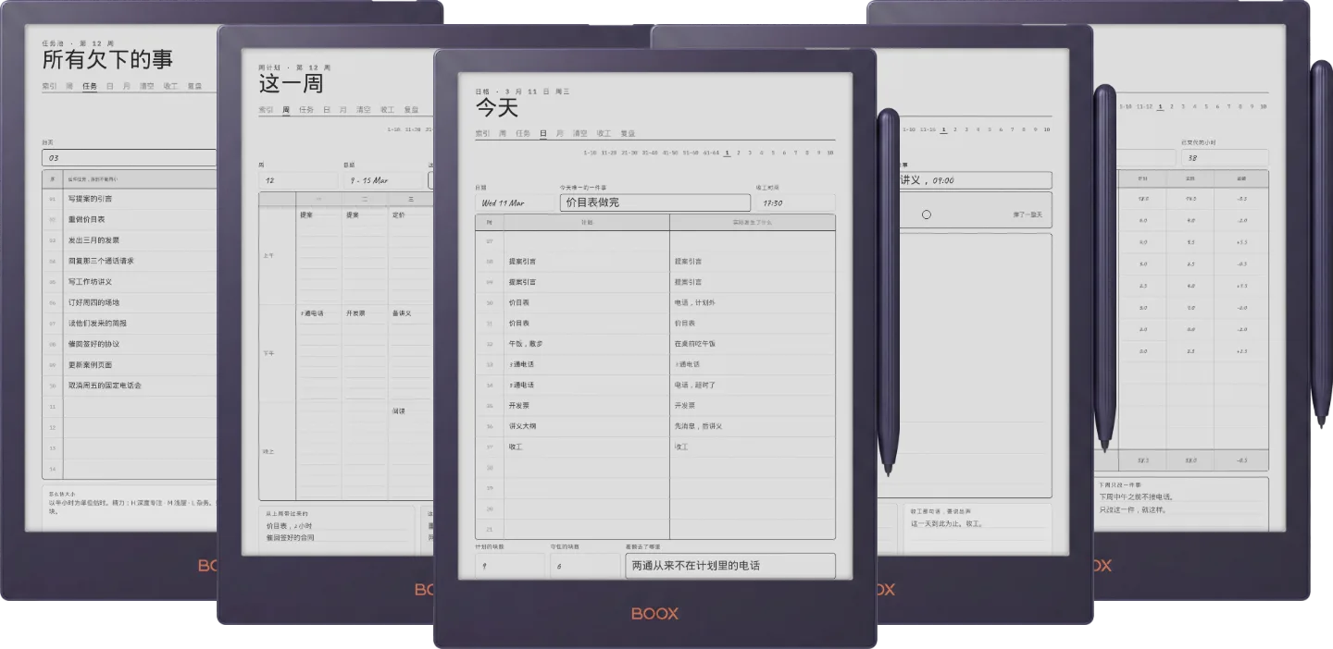Click the 两通从来不在计划里的电话 field
Image resolution: width=1333 pixels, height=649 pixels.
pyautogui.click(x=730, y=565)
